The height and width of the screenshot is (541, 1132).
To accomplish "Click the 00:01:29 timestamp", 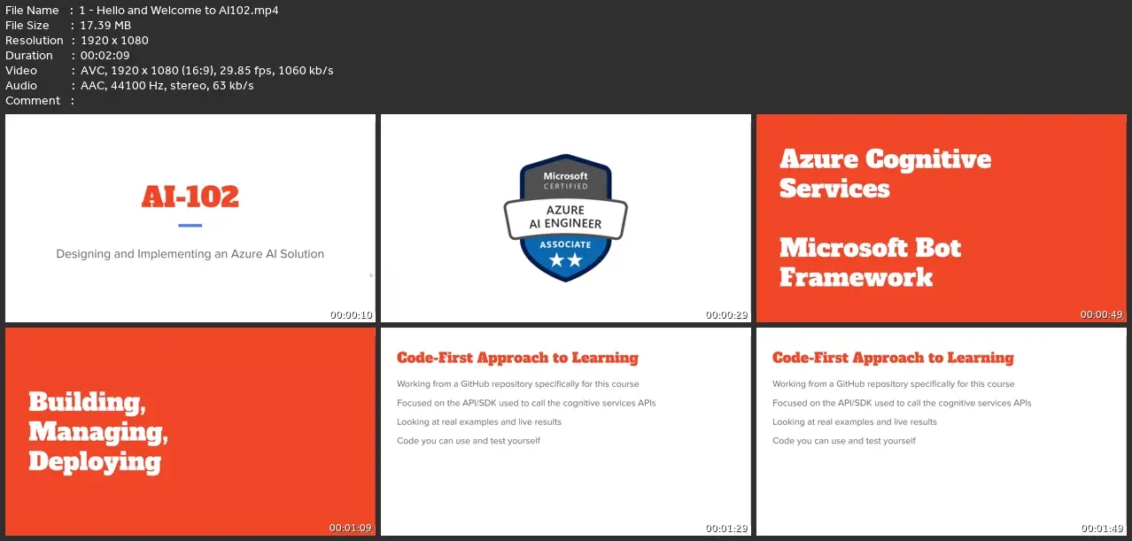I will (x=727, y=528).
